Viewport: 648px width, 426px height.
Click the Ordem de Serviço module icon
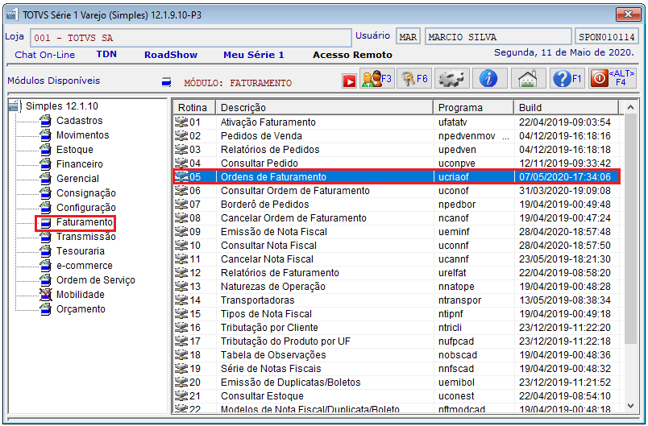point(45,280)
